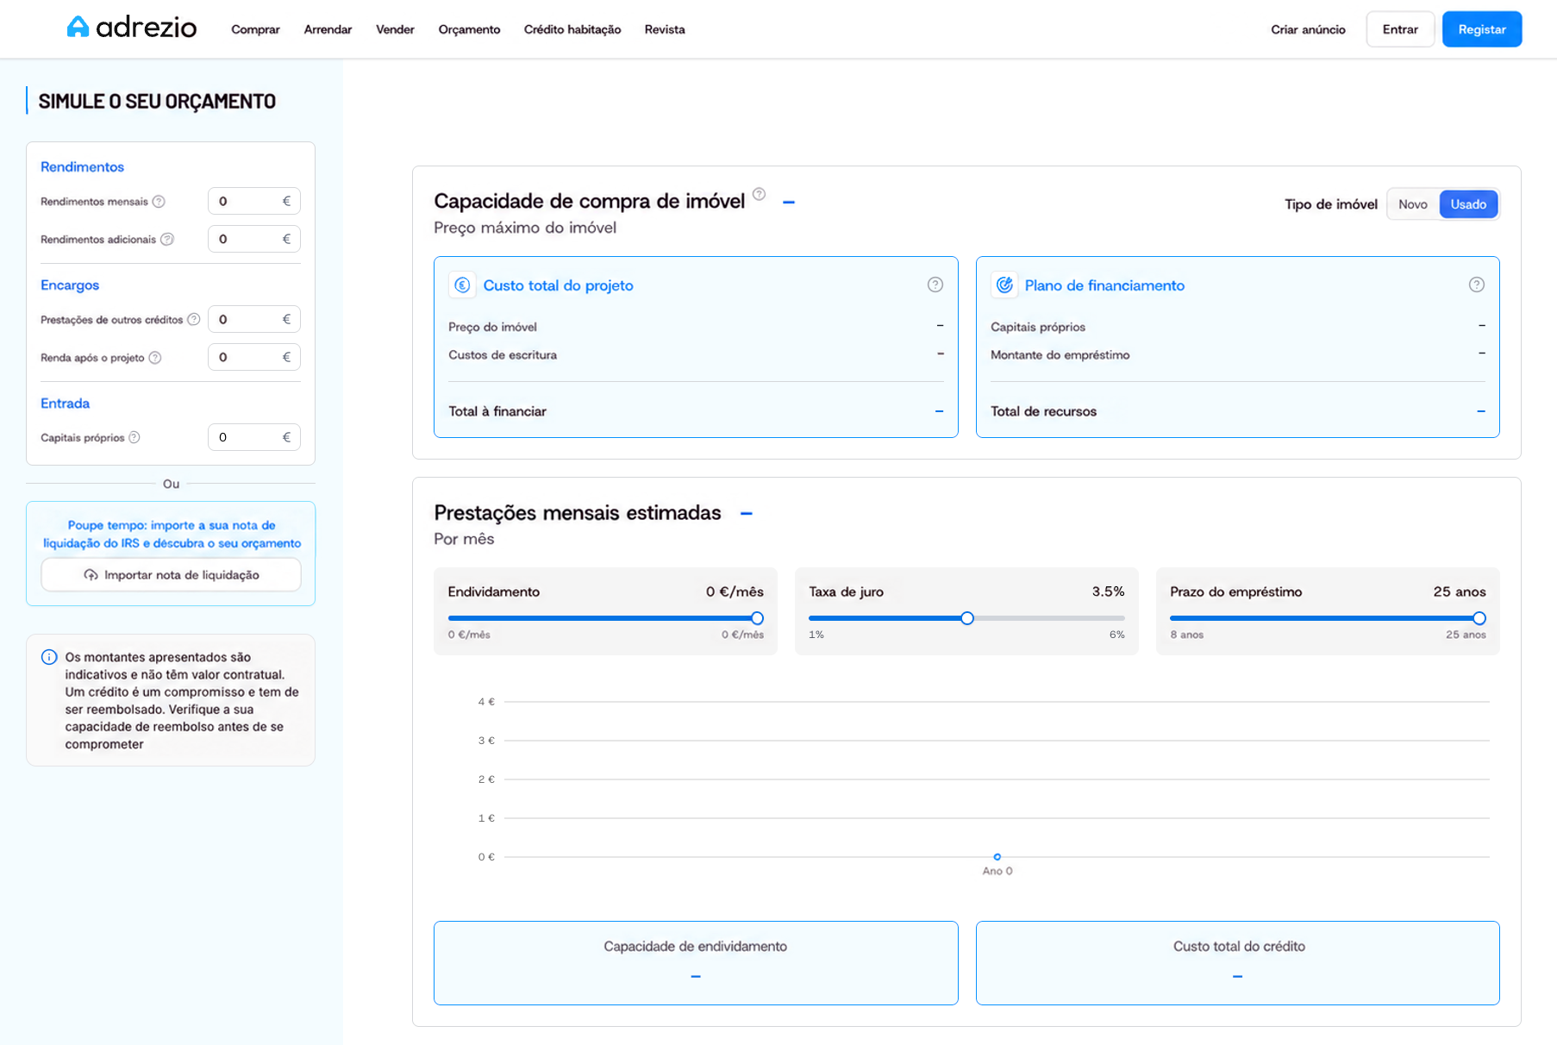The image size is (1557, 1045).
Task: Click Criar anúncio link
Action: point(1308,29)
